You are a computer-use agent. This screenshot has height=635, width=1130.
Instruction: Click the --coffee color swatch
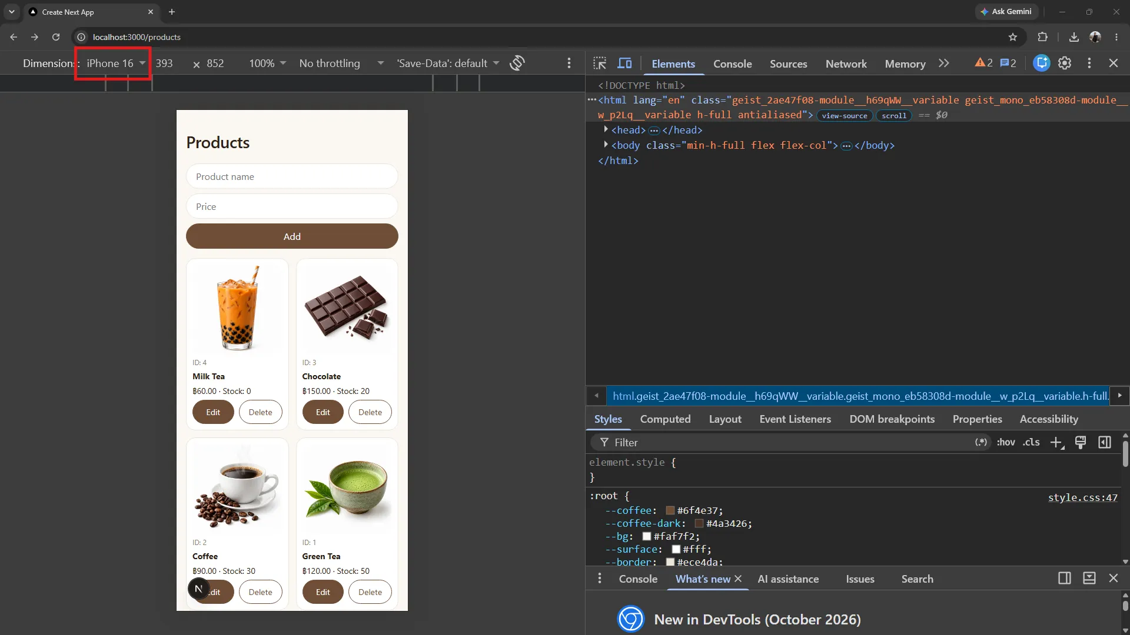coord(670,510)
